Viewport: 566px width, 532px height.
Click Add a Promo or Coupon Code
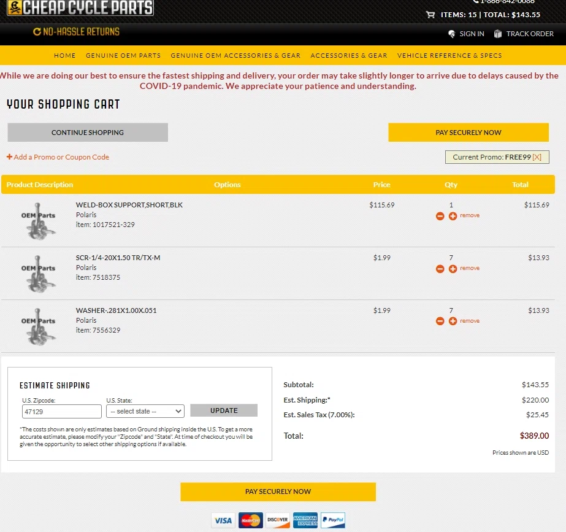coord(61,157)
